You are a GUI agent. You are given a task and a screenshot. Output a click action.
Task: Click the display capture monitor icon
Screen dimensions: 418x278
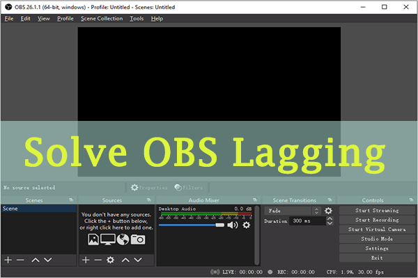(108, 239)
